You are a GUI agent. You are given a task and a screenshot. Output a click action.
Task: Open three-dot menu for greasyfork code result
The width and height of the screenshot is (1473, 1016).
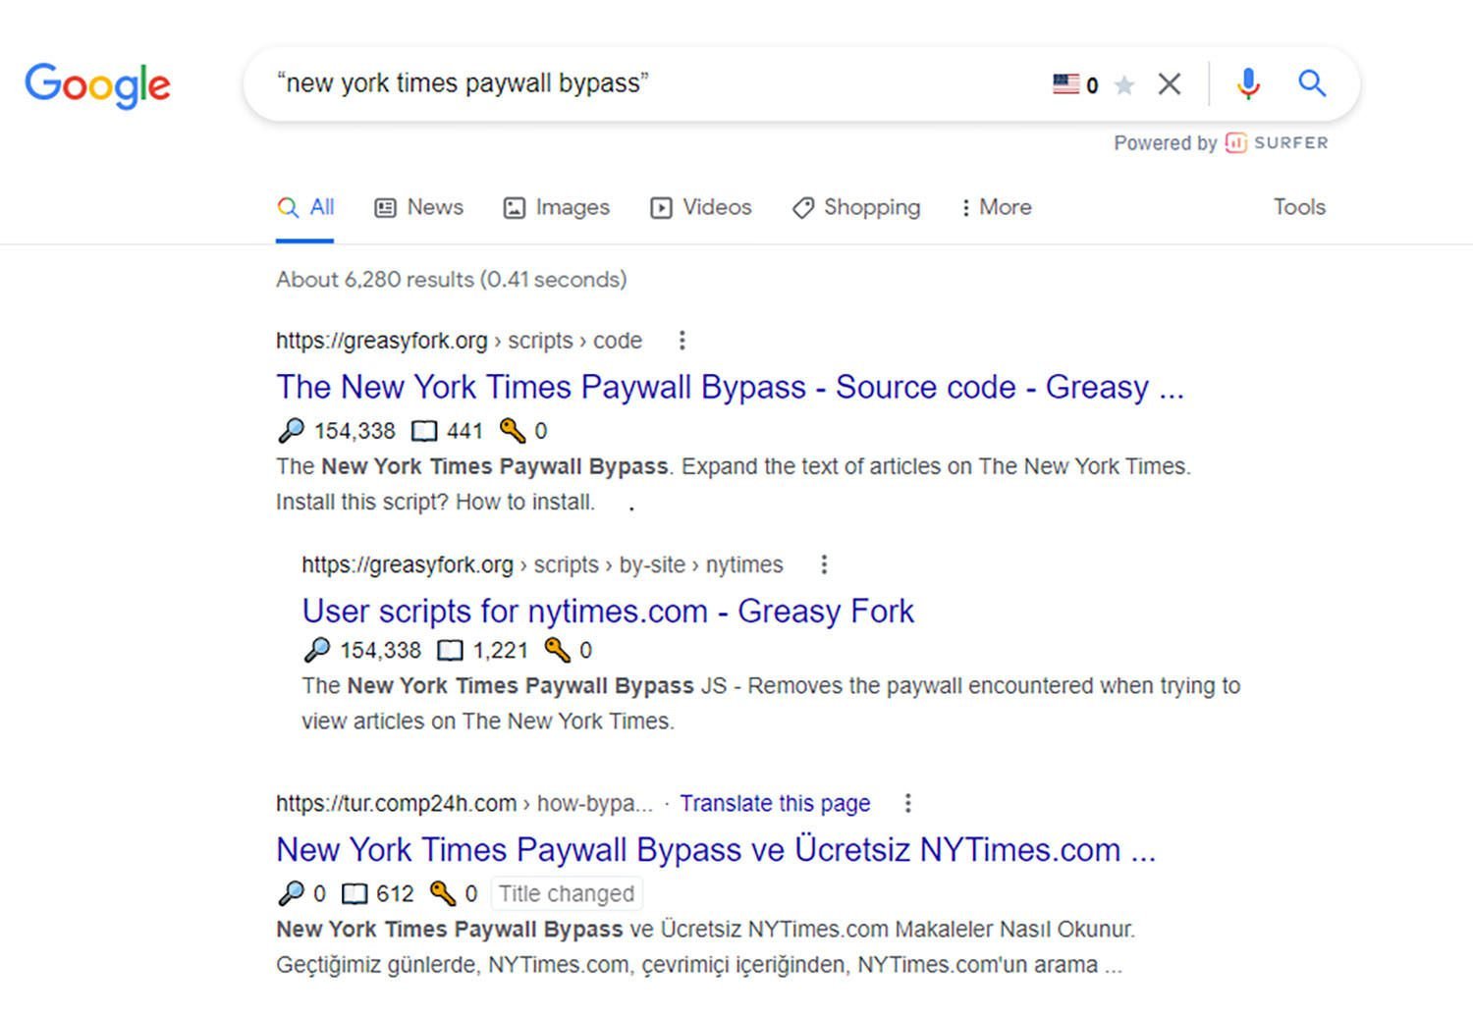coord(682,341)
